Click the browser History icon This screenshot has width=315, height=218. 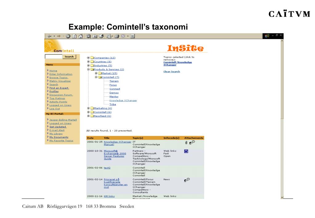101,36
